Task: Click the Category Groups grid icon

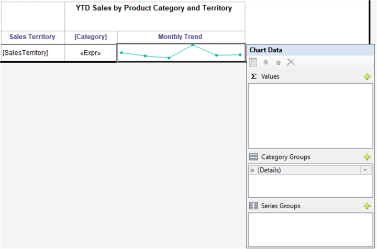Action: [x=253, y=157]
